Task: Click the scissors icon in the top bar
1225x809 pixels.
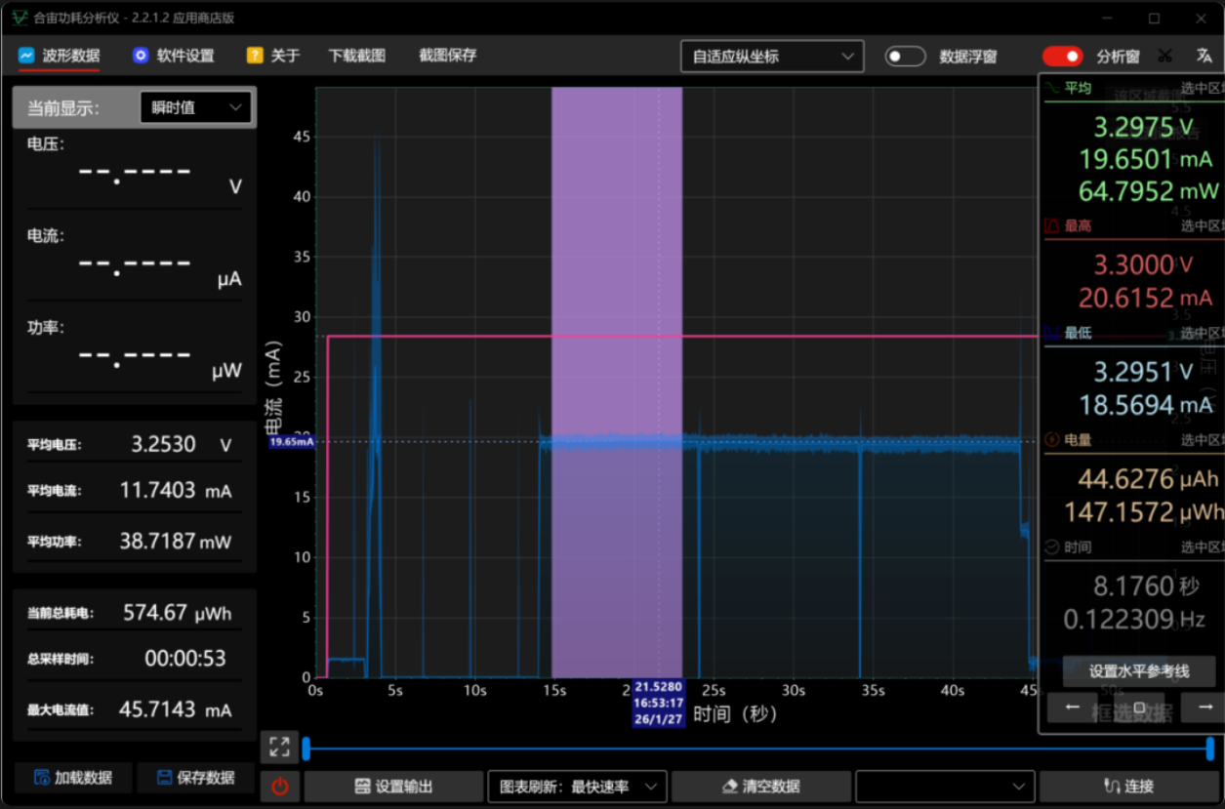Action: pos(1164,57)
